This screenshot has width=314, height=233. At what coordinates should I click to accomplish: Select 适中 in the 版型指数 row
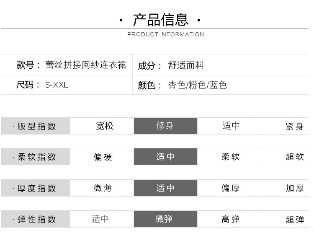tap(231, 126)
